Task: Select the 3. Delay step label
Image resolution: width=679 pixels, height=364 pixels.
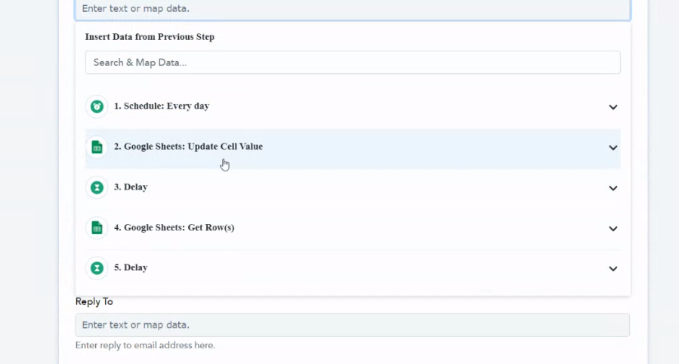Action: point(131,187)
